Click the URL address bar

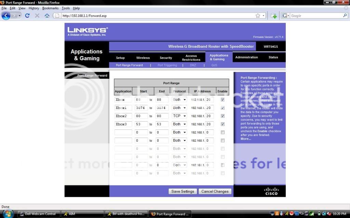point(158,16)
